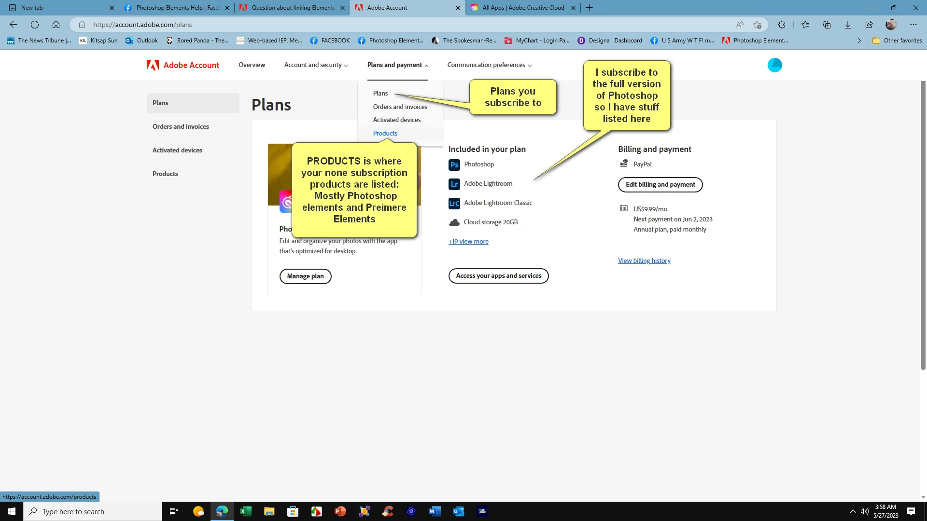Click the Manage plan button

[305, 276]
